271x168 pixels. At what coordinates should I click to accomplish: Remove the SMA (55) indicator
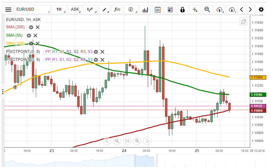[x=35, y=35]
